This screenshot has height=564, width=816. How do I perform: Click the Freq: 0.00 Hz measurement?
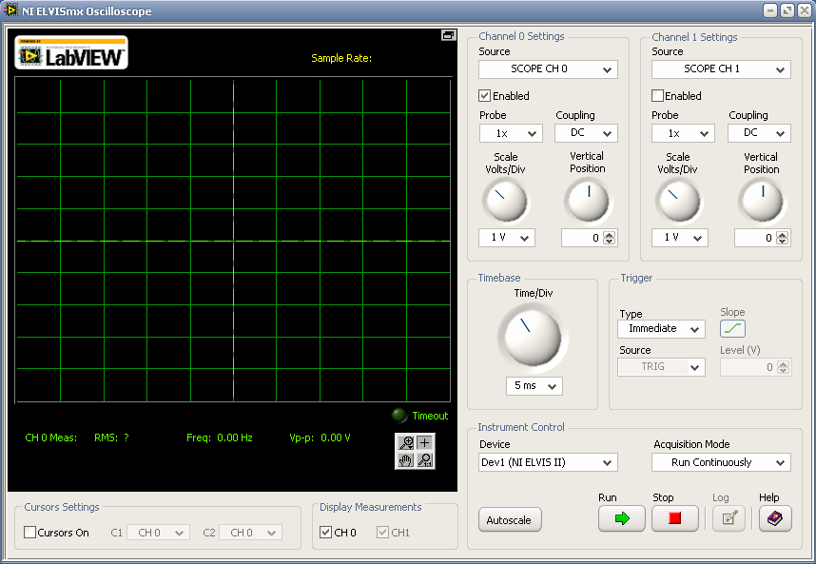tap(219, 438)
